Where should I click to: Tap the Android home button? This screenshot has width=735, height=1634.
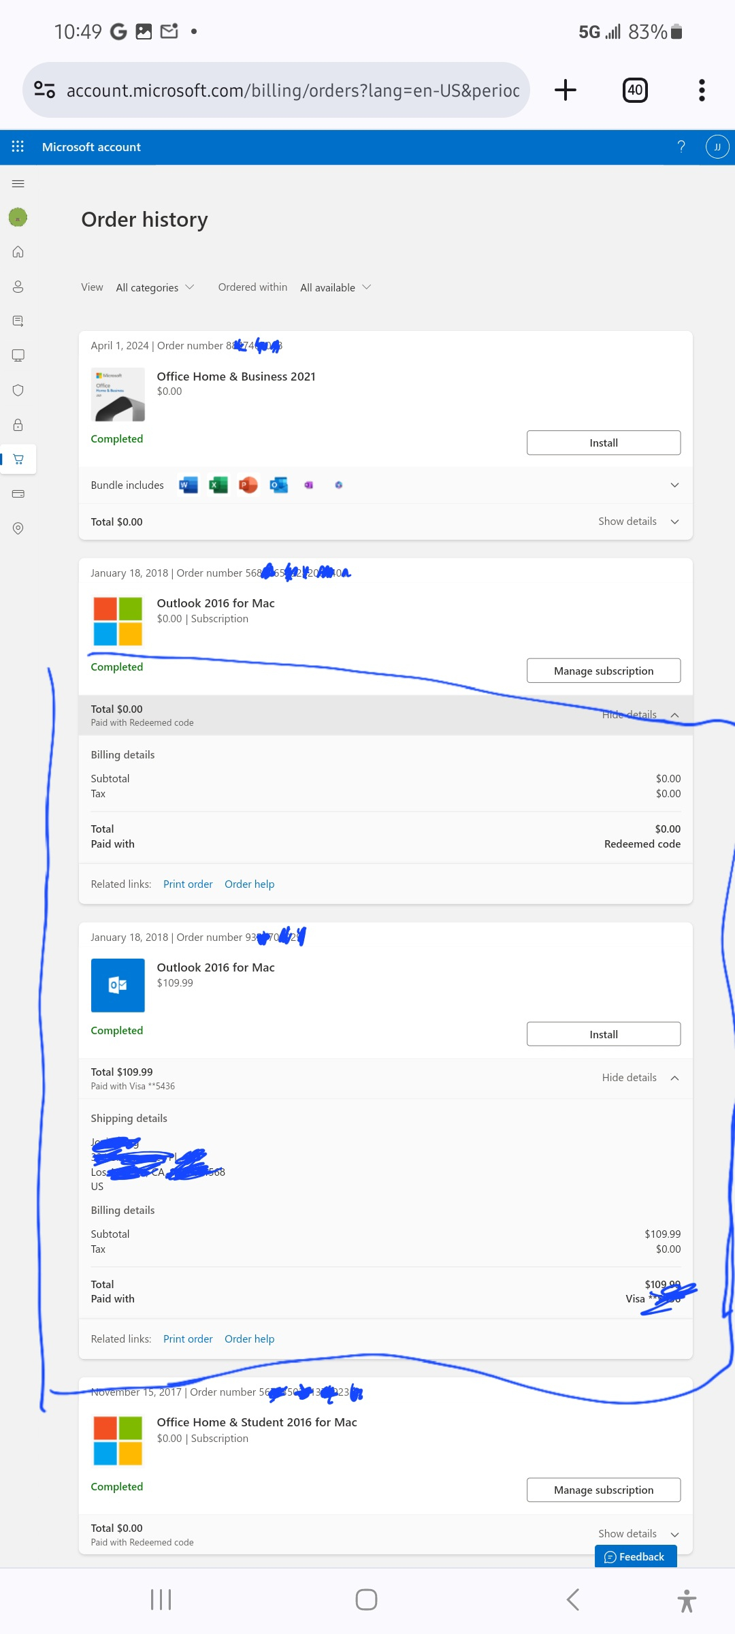click(366, 1599)
